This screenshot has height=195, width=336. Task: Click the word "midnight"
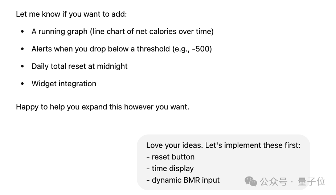pos(112,66)
